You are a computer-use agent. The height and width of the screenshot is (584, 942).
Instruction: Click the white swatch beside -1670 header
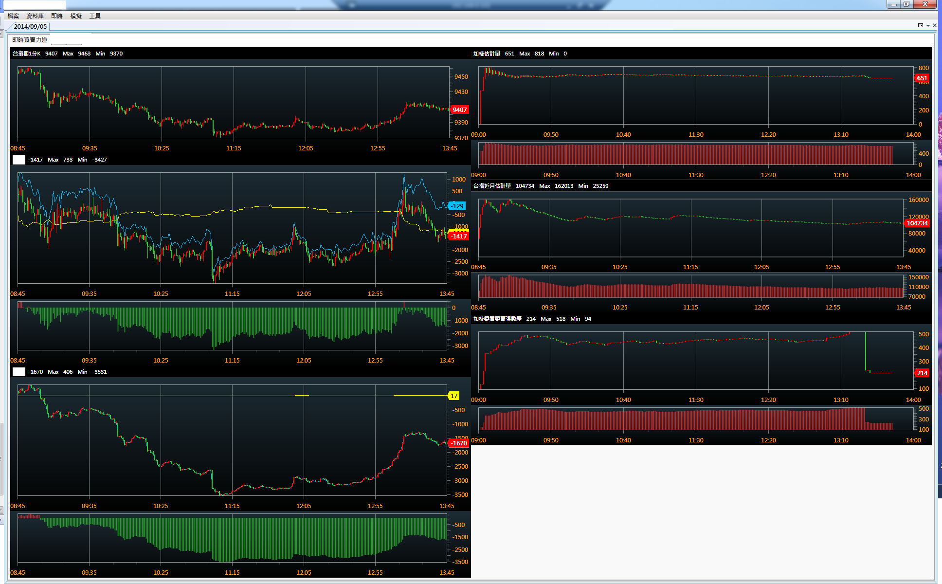[x=18, y=372]
